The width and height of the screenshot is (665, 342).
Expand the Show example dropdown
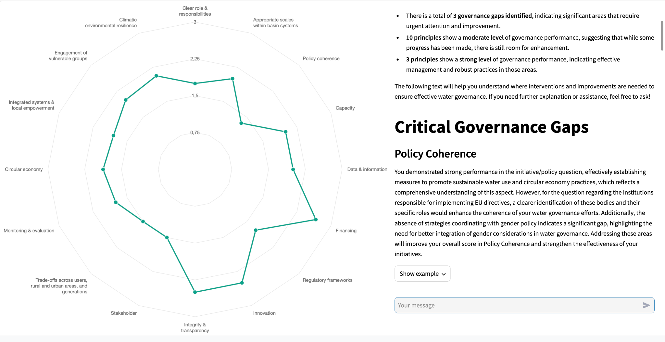tap(422, 274)
